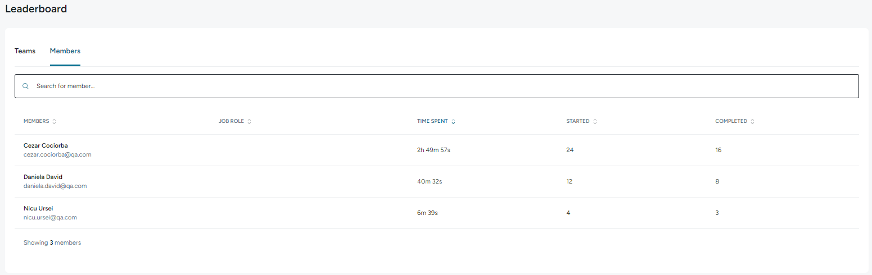
Task: Click the TIME SPENT column header
Action: [x=432, y=121]
